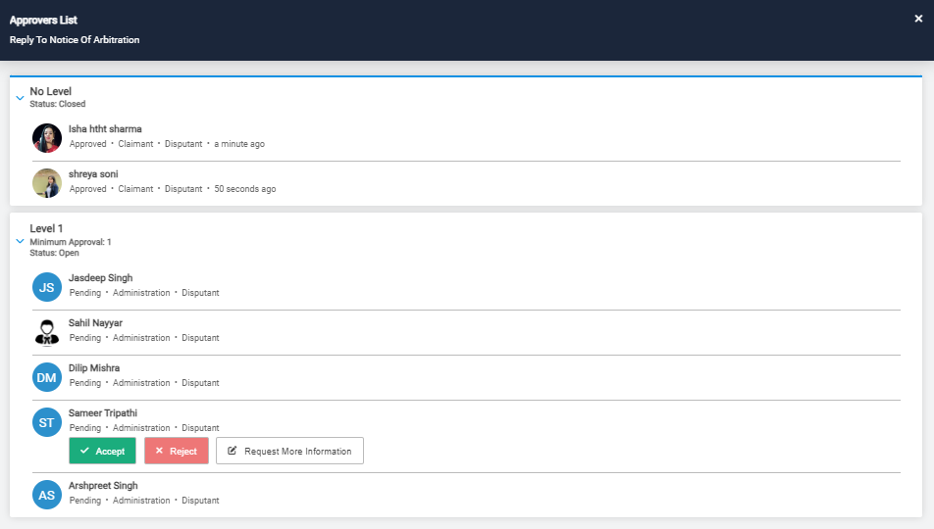Click Approved status under Isha htht sharma
Viewport: 934px width, 529px height.
(87, 144)
